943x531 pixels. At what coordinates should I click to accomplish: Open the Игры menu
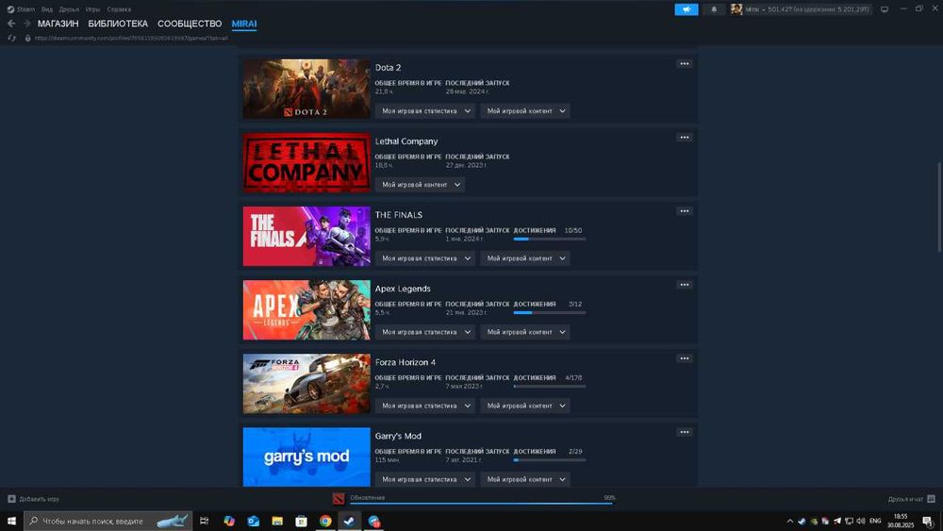[x=92, y=9]
